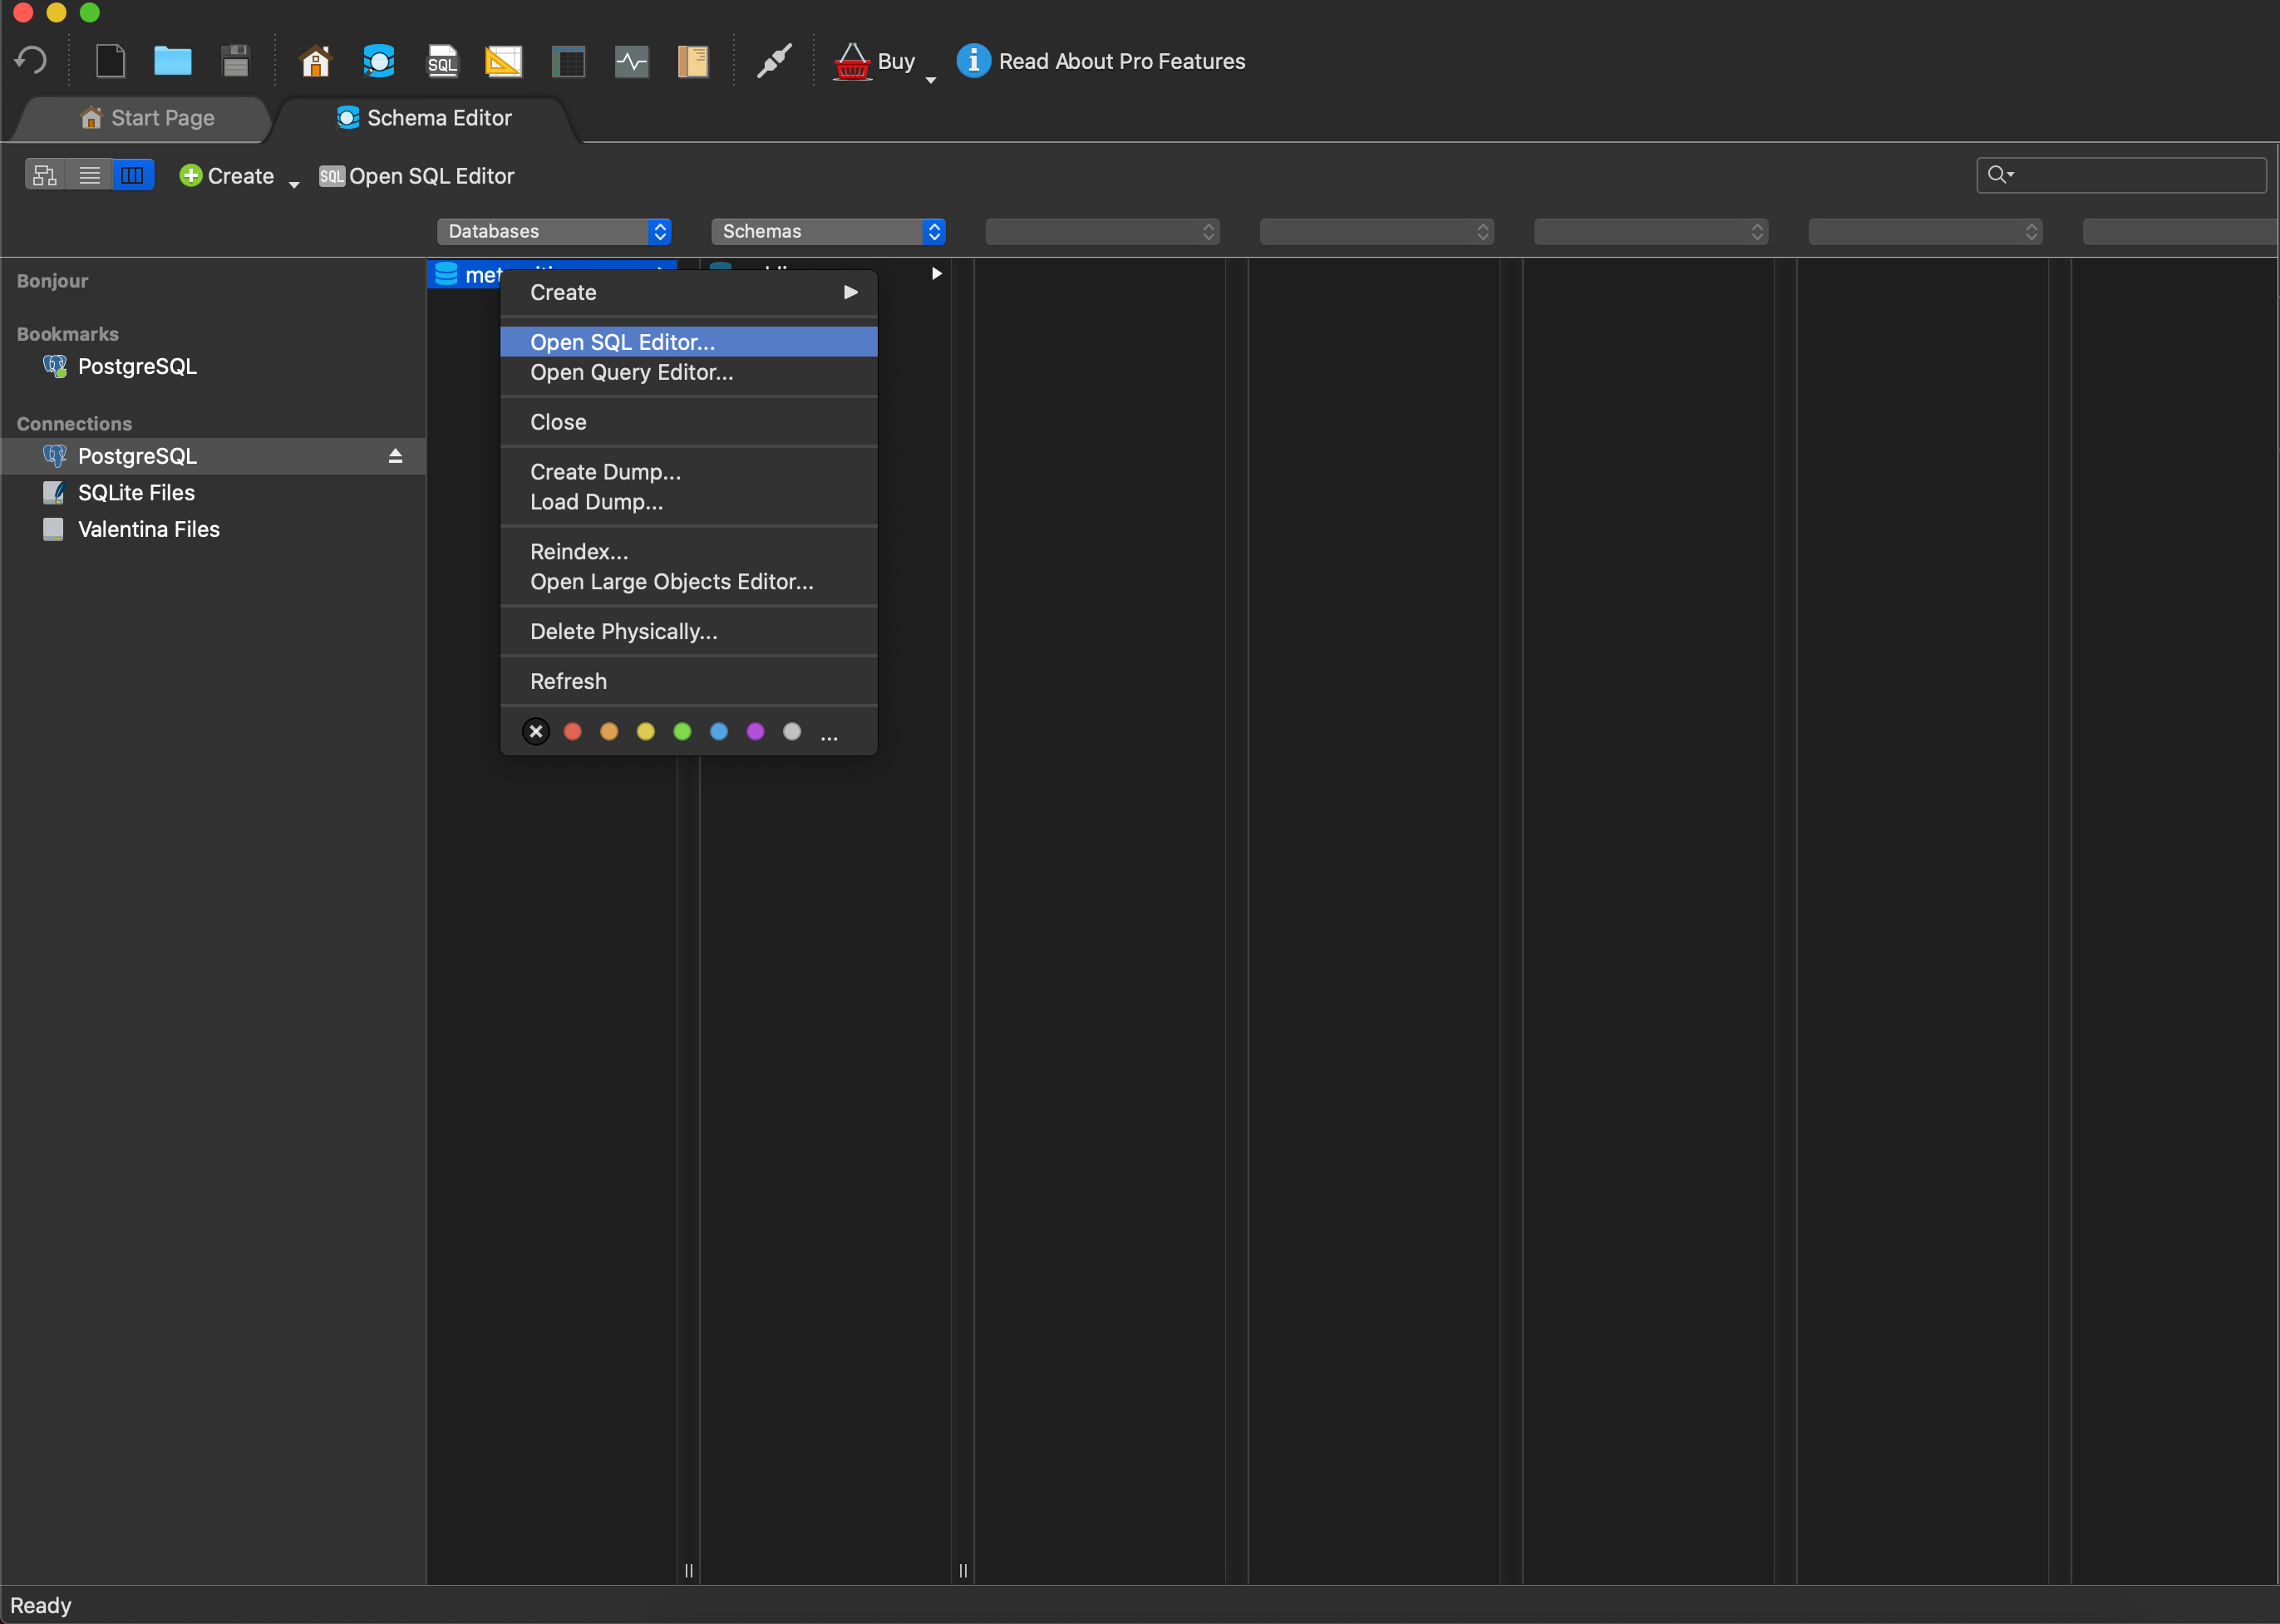The height and width of the screenshot is (1624, 2280).
Task: Click the Reindex option
Action: 580,550
